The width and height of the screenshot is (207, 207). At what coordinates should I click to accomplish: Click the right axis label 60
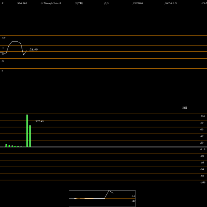(202, 130)
